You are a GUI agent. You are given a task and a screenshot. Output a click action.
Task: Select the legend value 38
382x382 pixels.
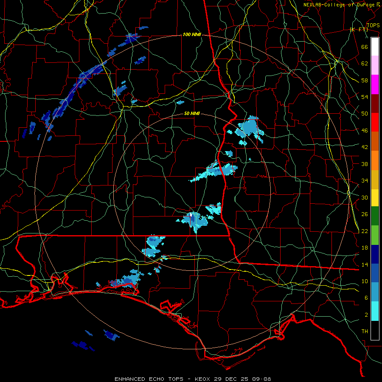click(x=365, y=164)
